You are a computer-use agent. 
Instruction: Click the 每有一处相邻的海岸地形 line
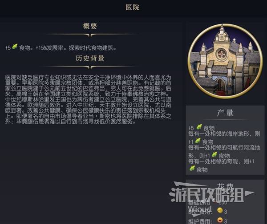click(224, 134)
